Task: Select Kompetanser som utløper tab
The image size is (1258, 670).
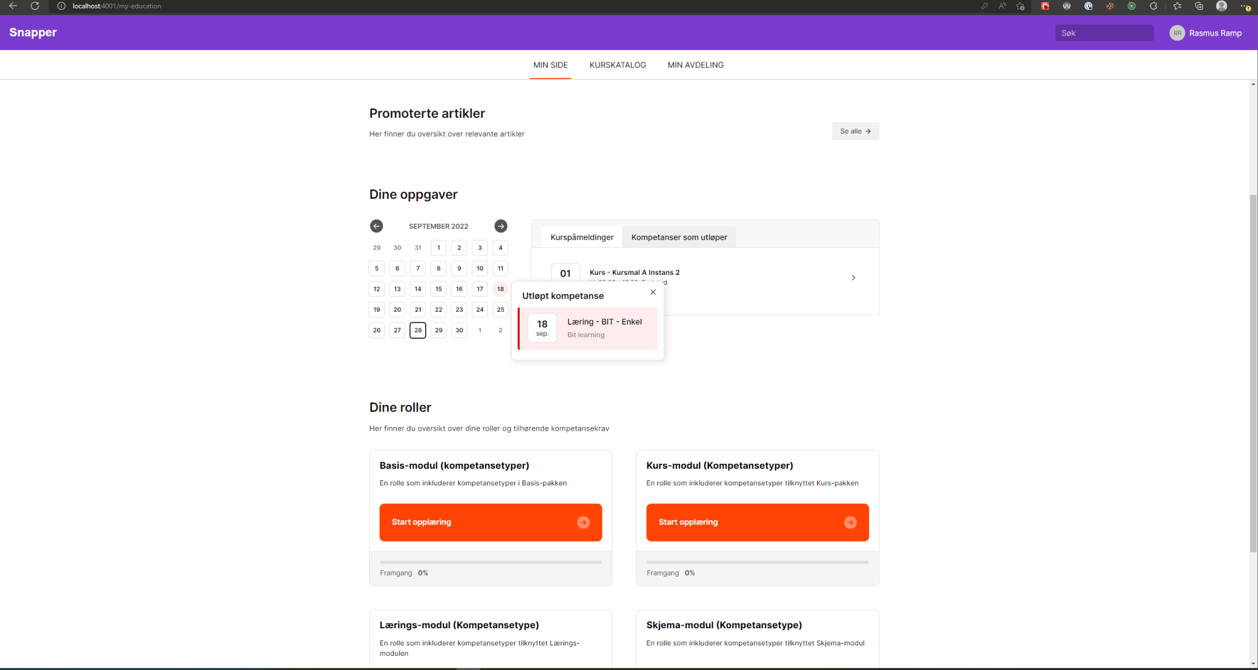Action: 679,237
